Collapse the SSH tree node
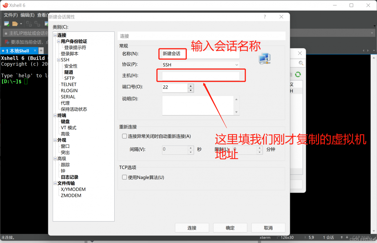This screenshot has width=377, height=243. point(59,60)
